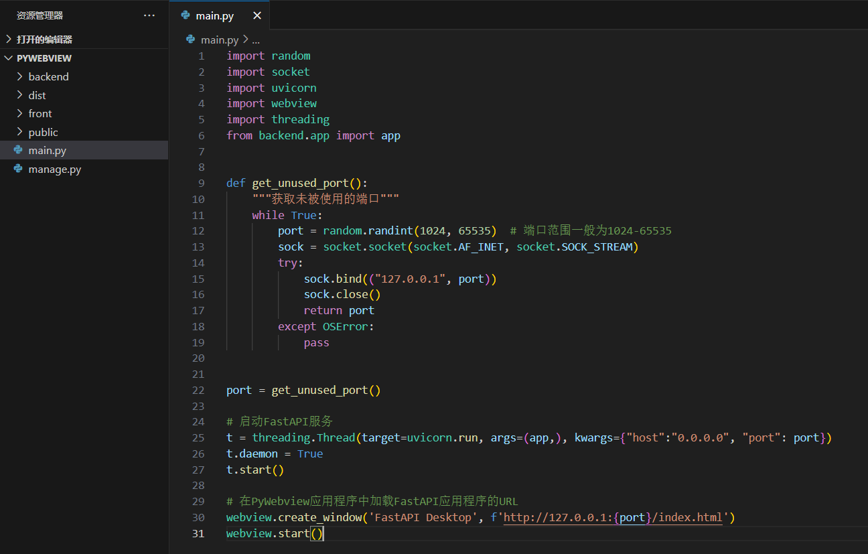Close the main.py editor tab
The image size is (868, 554).
coord(257,15)
